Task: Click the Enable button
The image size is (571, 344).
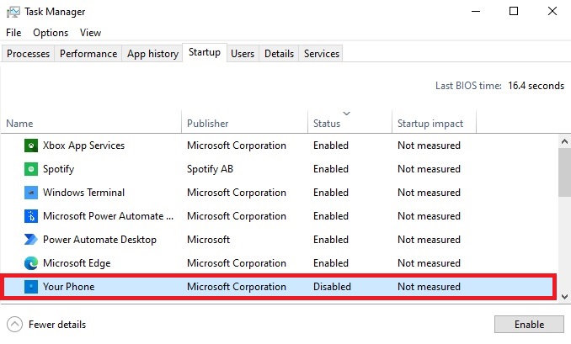Action: click(529, 325)
